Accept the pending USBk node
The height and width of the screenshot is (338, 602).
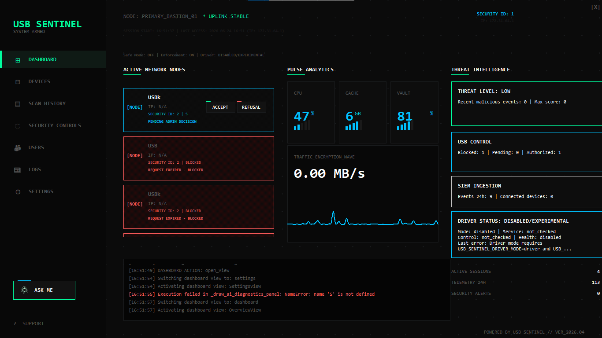point(220,107)
